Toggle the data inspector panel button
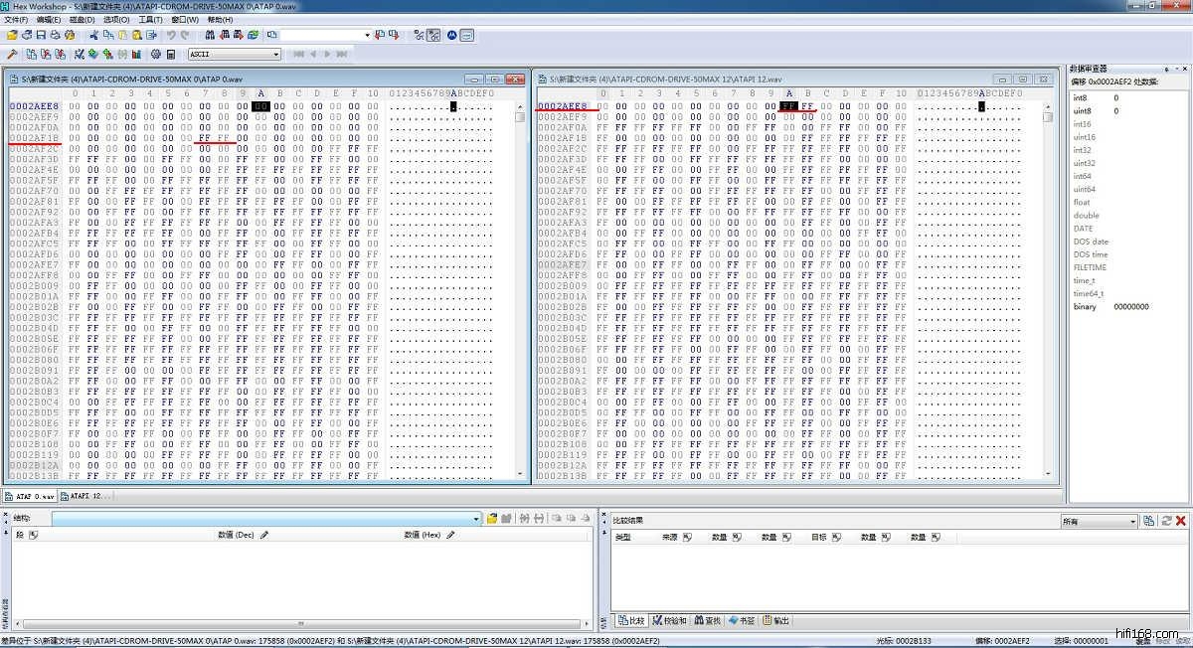Screen dimensions: 1193x648 (x=467, y=35)
